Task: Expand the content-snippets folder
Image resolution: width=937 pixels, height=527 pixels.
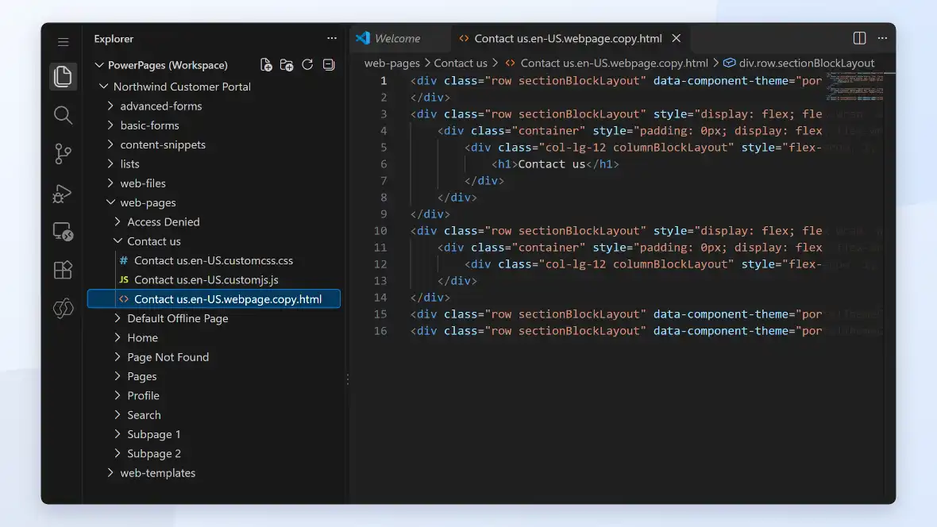Action: pyautogui.click(x=110, y=144)
